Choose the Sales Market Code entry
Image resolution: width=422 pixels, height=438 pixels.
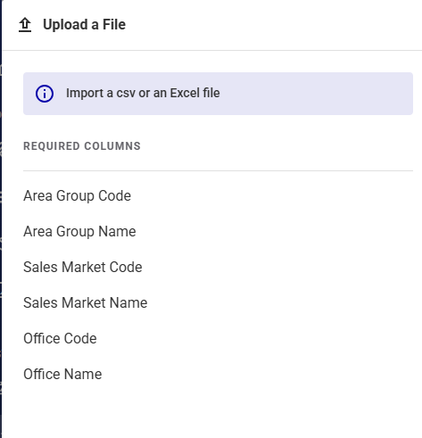(83, 267)
